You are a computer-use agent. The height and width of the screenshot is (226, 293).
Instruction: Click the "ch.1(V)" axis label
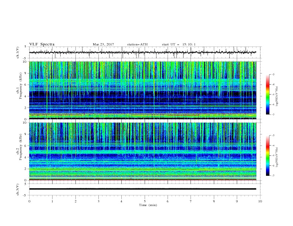click(x=18, y=52)
